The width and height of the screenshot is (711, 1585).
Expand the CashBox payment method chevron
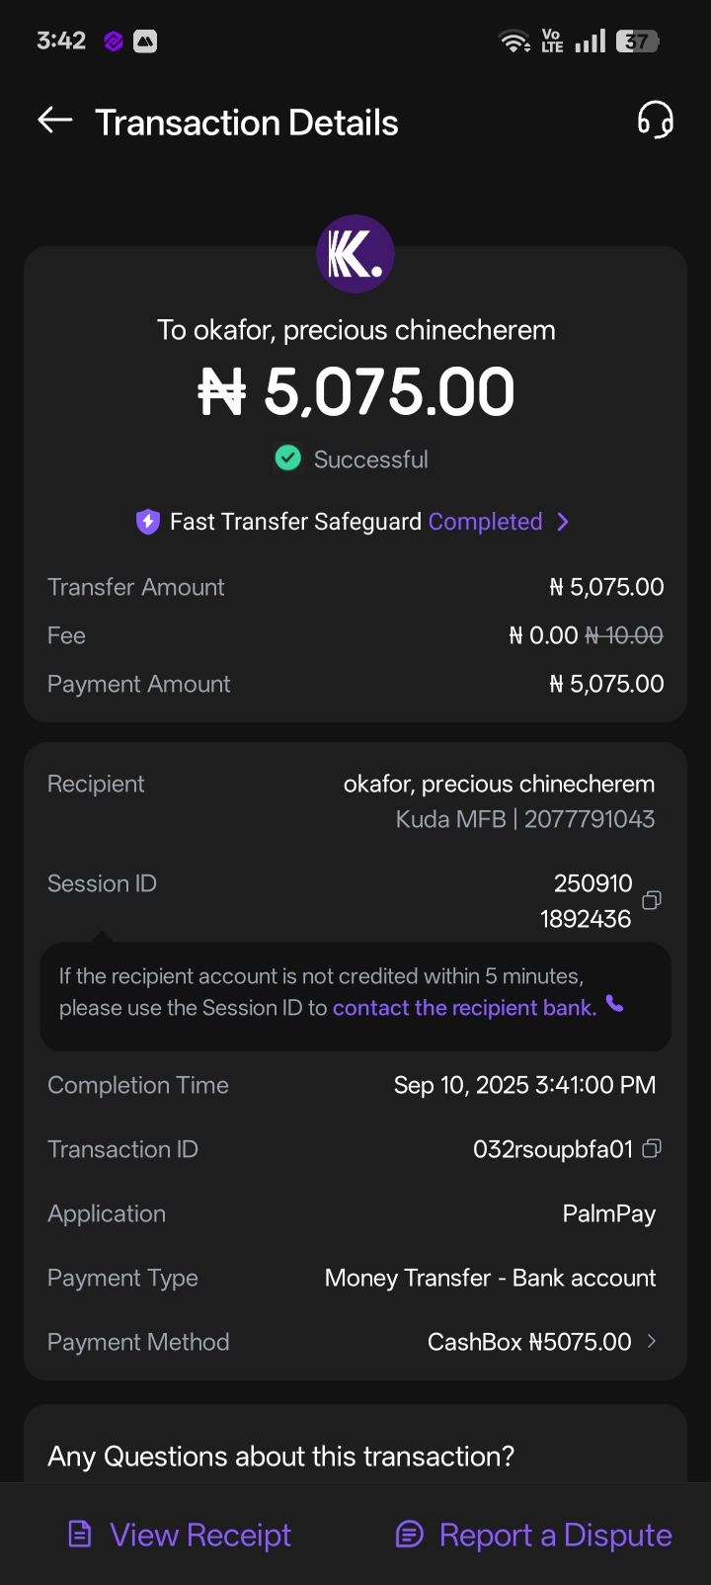coord(652,1341)
